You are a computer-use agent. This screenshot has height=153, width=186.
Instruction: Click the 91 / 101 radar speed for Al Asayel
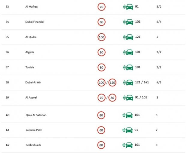tap(141, 97)
